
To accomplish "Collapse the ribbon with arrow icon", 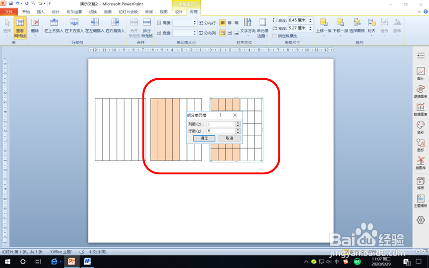I will pos(419,12).
